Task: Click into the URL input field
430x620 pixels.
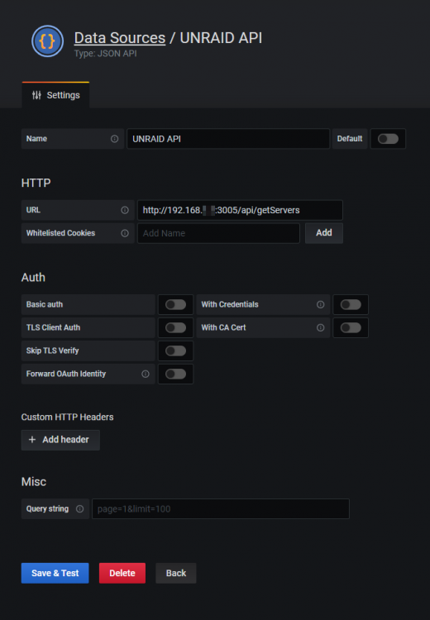Action: (x=240, y=210)
